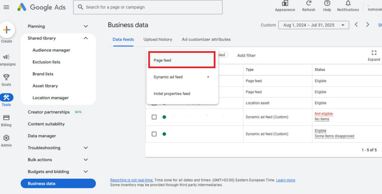
Task: Collapse the Shared library section
Action: pos(86,38)
